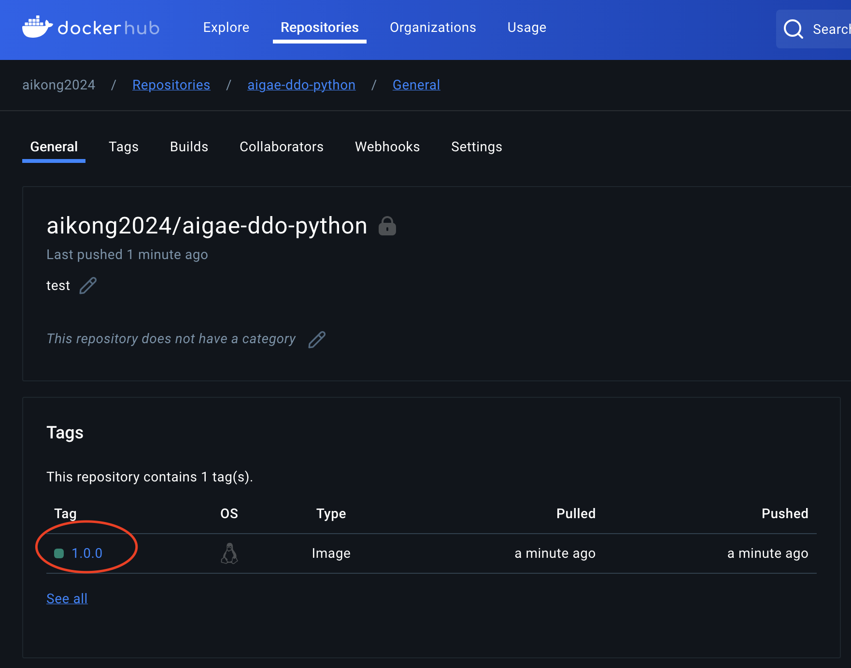The image size is (851, 668).
Task: Open the Collaborators tab
Action: click(282, 146)
